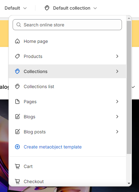Screen dimensions: 139x192
Task: Click the scrollbar up arrow
Action: [x=129, y=19]
